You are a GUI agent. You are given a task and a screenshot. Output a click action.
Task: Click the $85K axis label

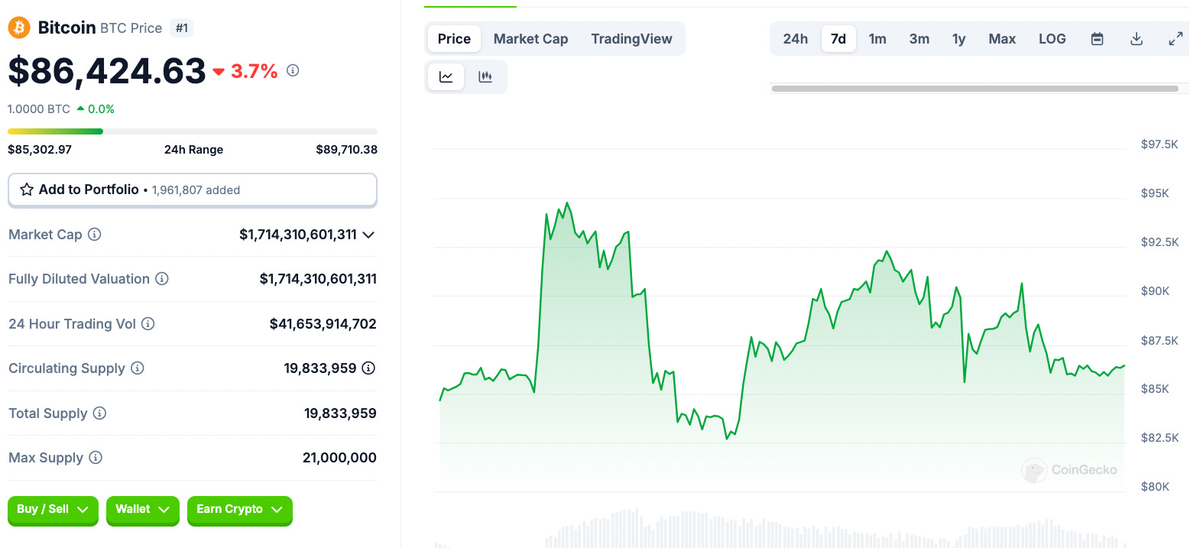tap(1155, 389)
